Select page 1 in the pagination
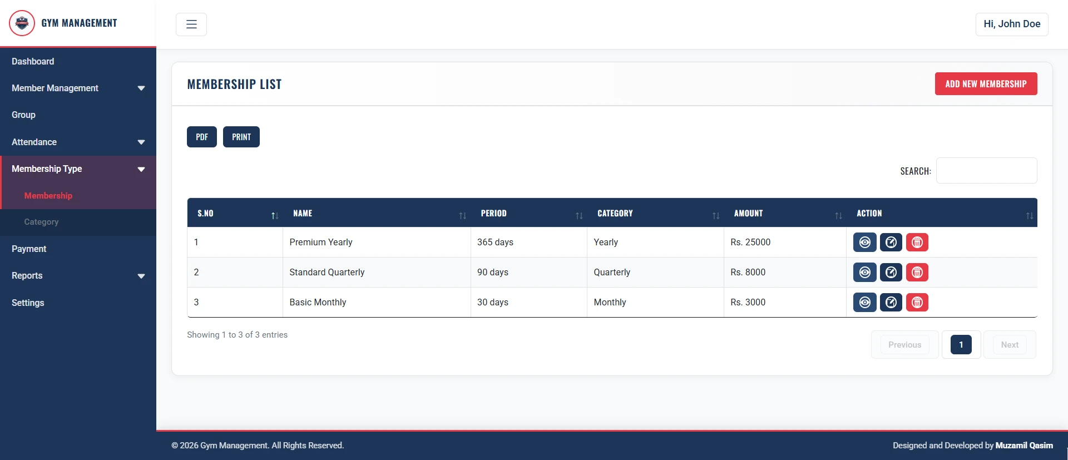The height and width of the screenshot is (460, 1068). click(961, 345)
